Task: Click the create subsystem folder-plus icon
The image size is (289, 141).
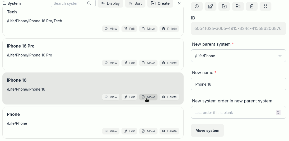Action: [224, 6]
